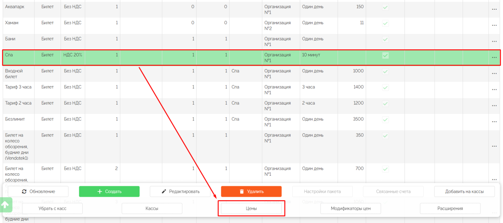The height and width of the screenshot is (223, 503).
Task: Open three-dot menu for Бани row
Action: pos(494,42)
